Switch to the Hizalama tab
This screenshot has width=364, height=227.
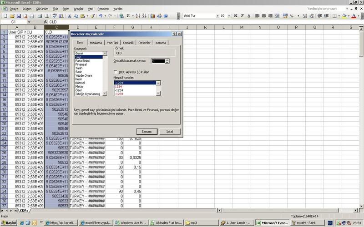(96, 42)
